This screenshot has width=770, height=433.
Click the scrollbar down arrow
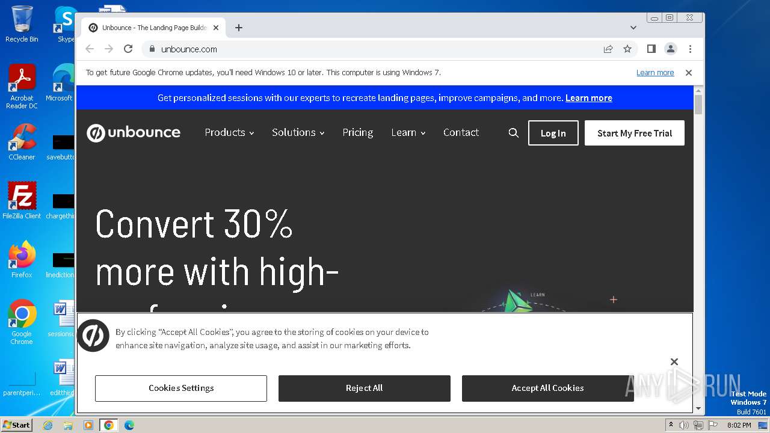click(698, 408)
